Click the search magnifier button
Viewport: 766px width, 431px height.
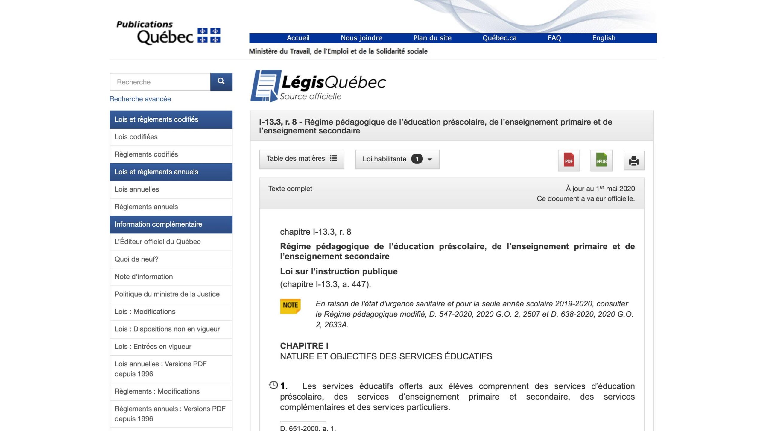[x=221, y=82]
